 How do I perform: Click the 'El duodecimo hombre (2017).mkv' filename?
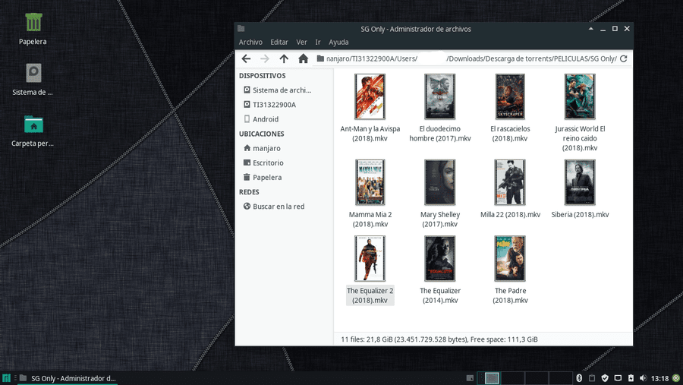pyautogui.click(x=440, y=134)
